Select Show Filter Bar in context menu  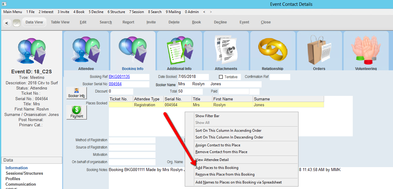[207, 116]
